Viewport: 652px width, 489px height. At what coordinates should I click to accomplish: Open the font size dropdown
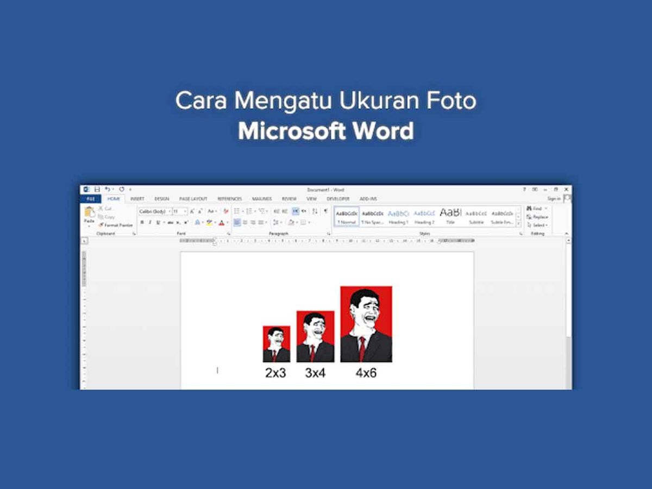[x=180, y=211]
